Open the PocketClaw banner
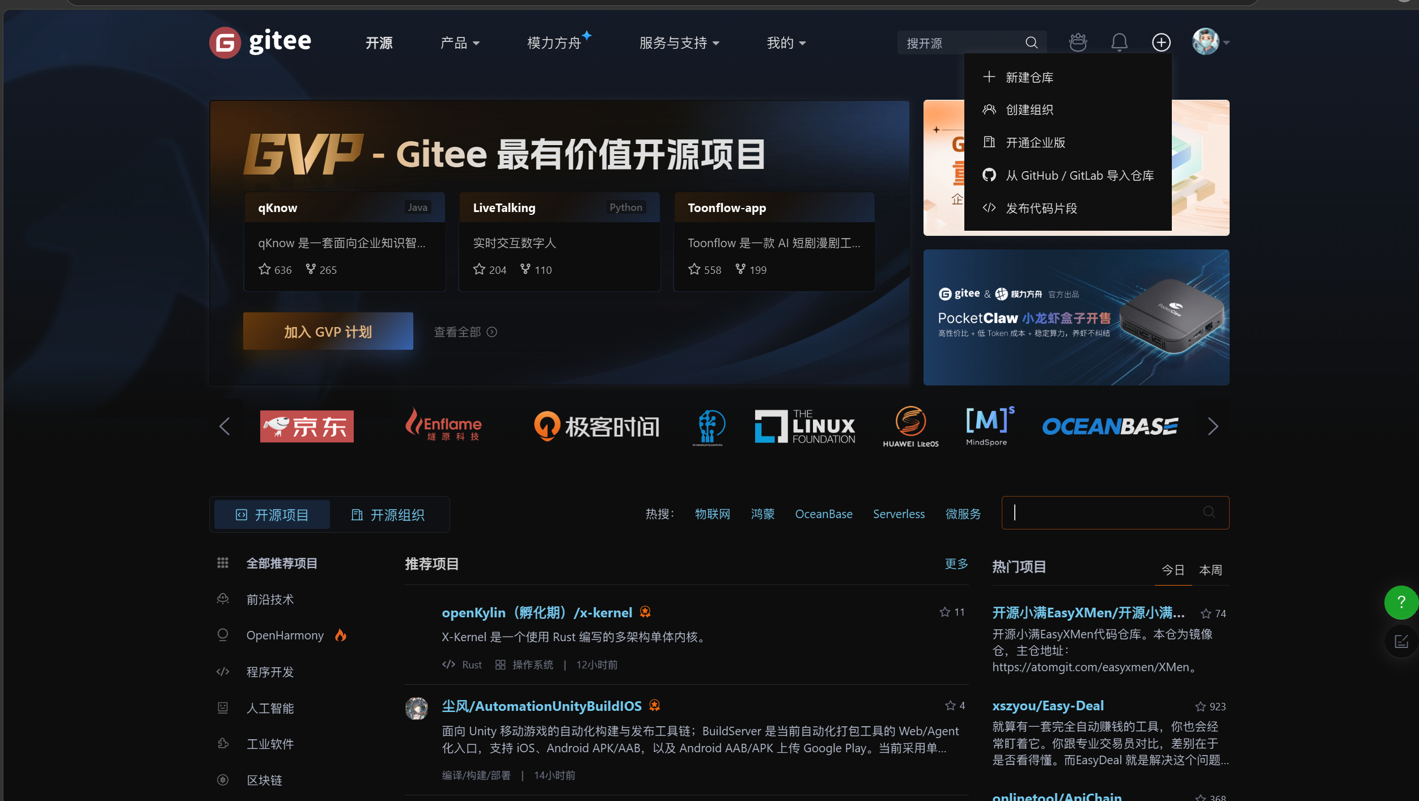This screenshot has width=1419, height=801. coord(1076,317)
